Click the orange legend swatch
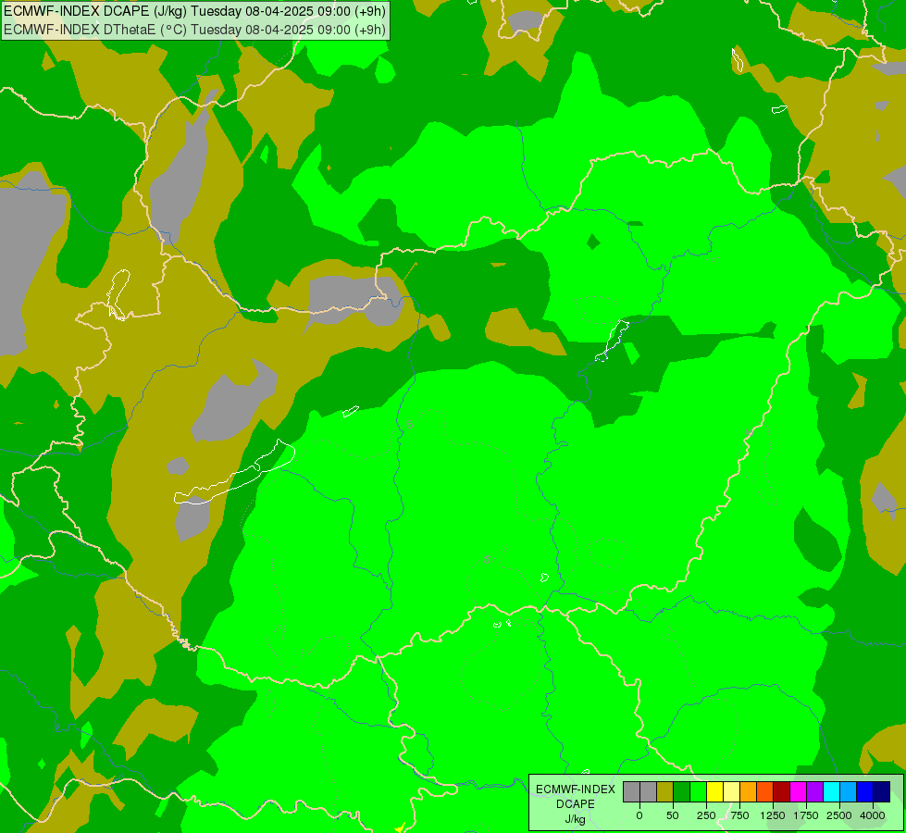This screenshot has width=906, height=833. (x=749, y=792)
